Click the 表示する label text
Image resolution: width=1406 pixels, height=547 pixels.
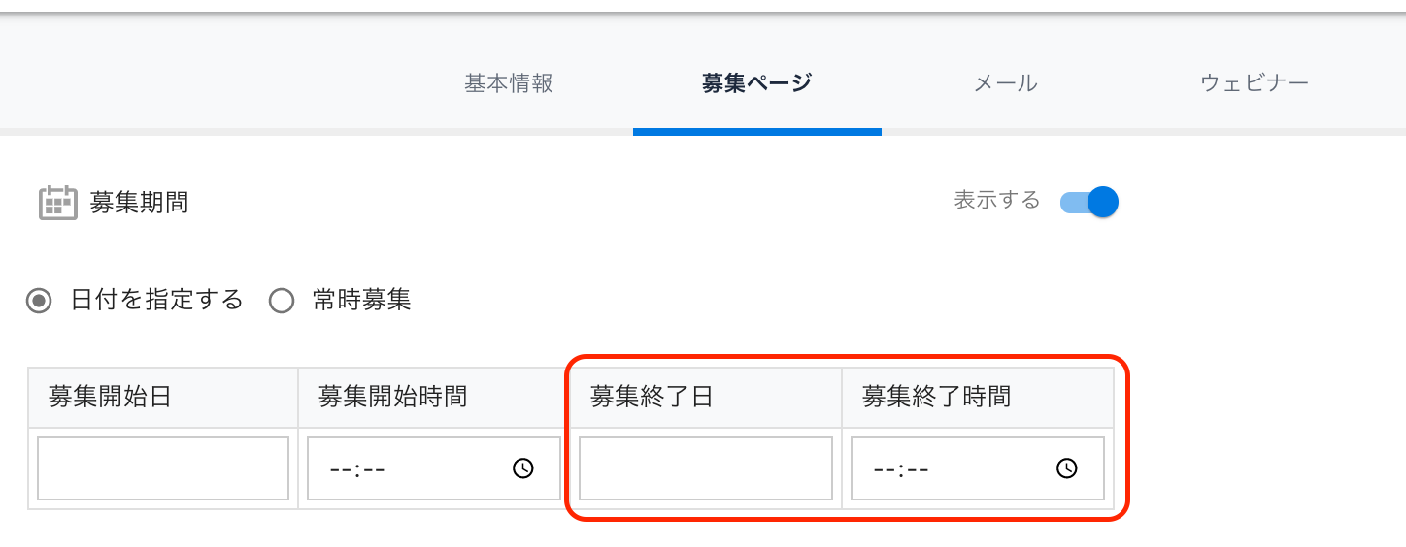point(997,201)
